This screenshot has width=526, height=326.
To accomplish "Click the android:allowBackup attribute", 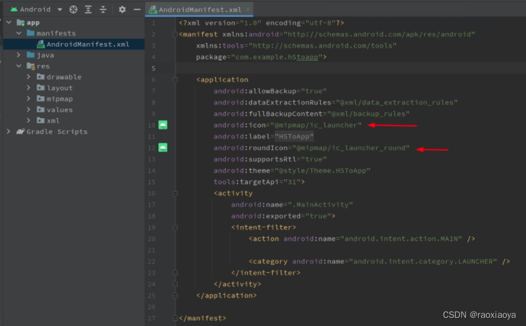I will (270, 91).
